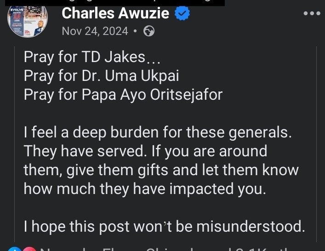Click the vertical line left of the post text

[14, 138]
